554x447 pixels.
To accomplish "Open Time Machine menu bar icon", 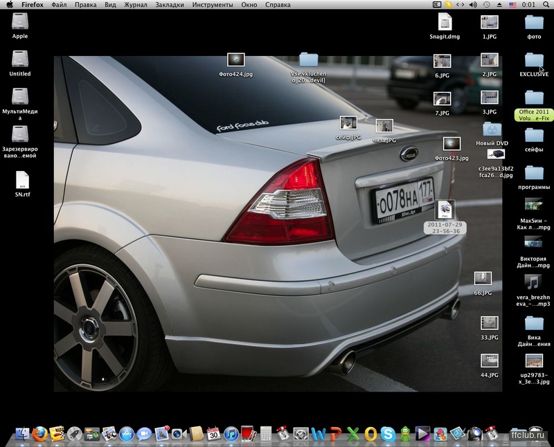I will click(x=487, y=5).
